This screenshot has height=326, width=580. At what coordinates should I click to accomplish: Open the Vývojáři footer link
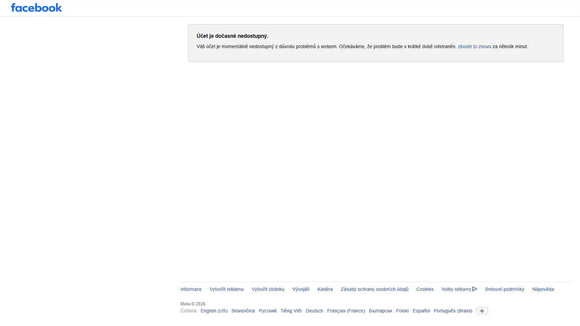pos(301,289)
